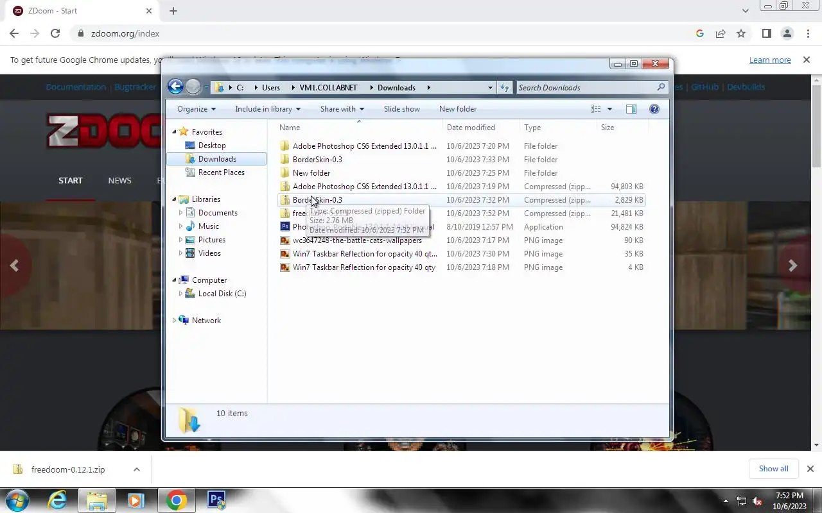Image resolution: width=822 pixels, height=513 pixels.
Task: Click the VM1.COLLABNET segment in the address path
Action: (328, 87)
